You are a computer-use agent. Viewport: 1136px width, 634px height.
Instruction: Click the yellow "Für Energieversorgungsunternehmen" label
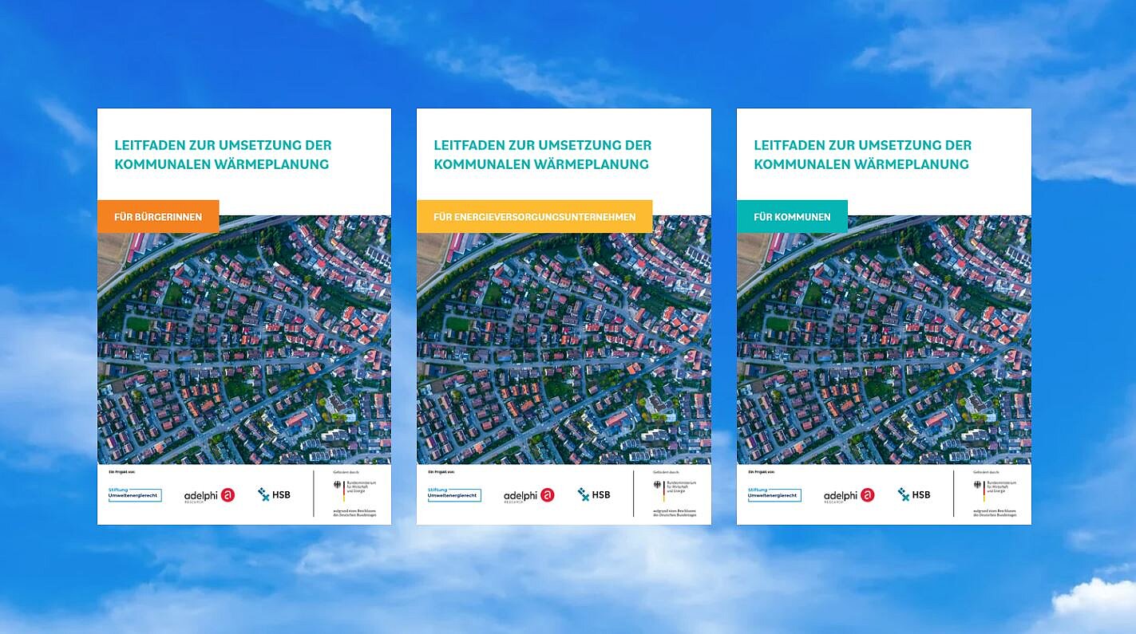[x=534, y=217]
